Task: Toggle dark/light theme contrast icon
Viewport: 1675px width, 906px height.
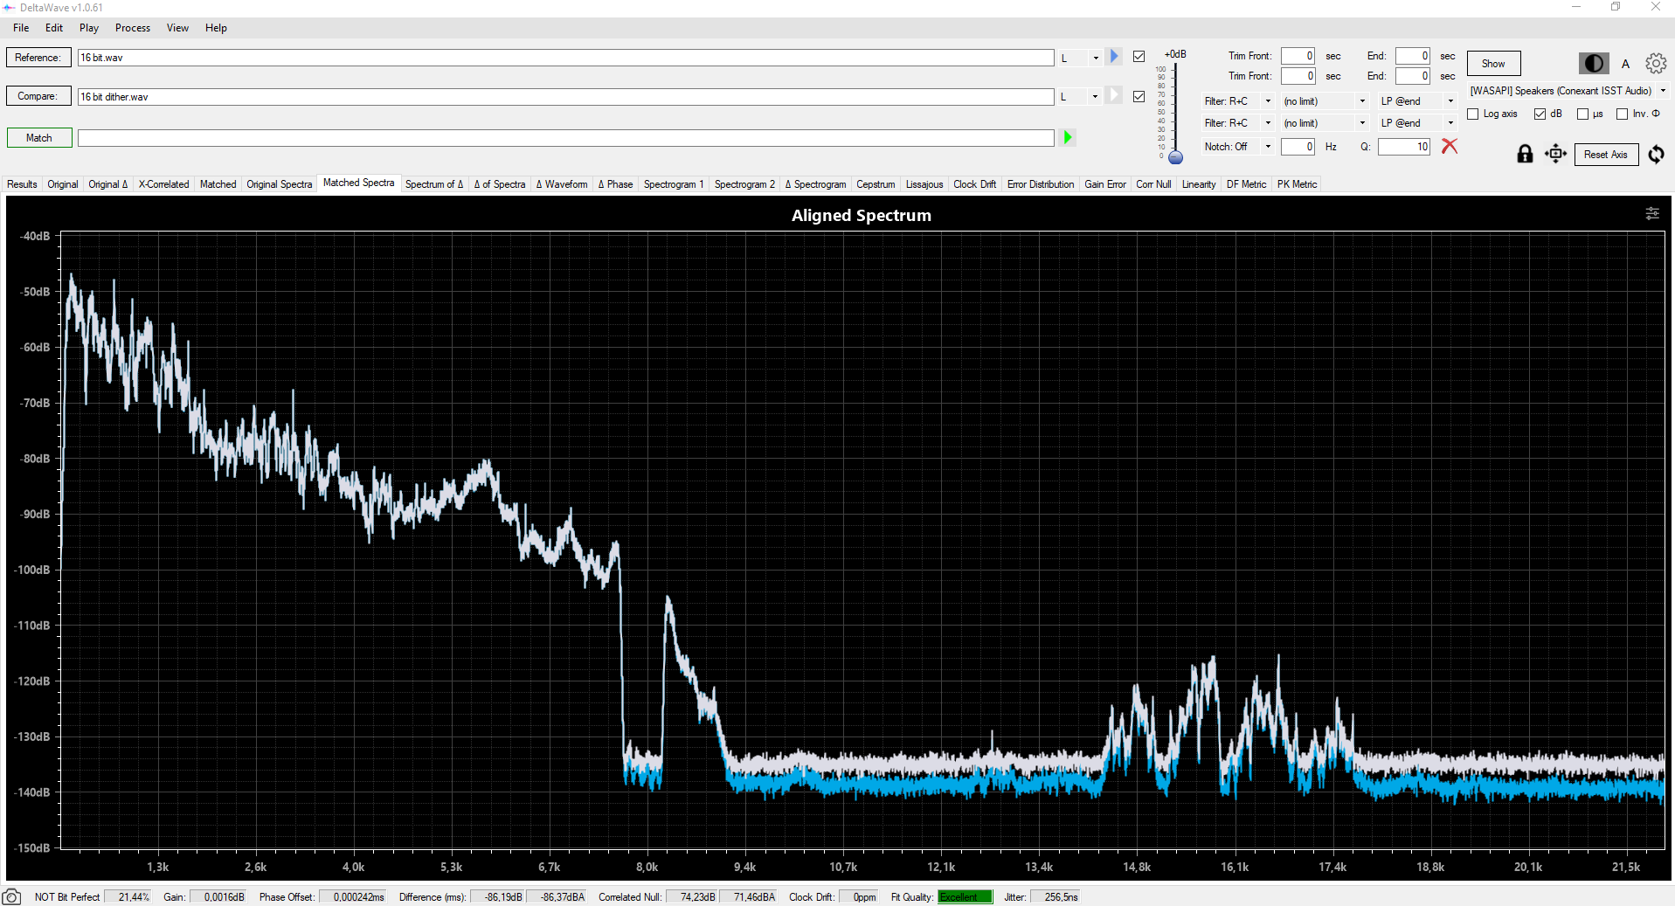Action: [x=1594, y=63]
